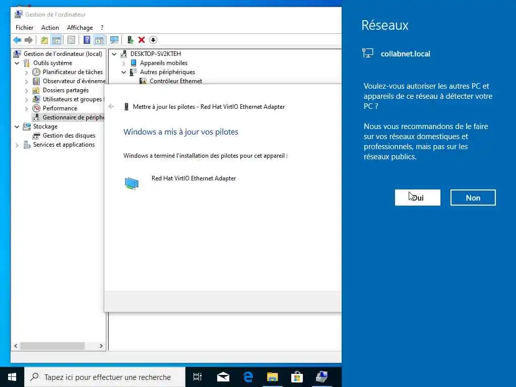Open the Properties toolbar icon
The width and height of the screenshot is (516, 387).
pyautogui.click(x=71, y=40)
